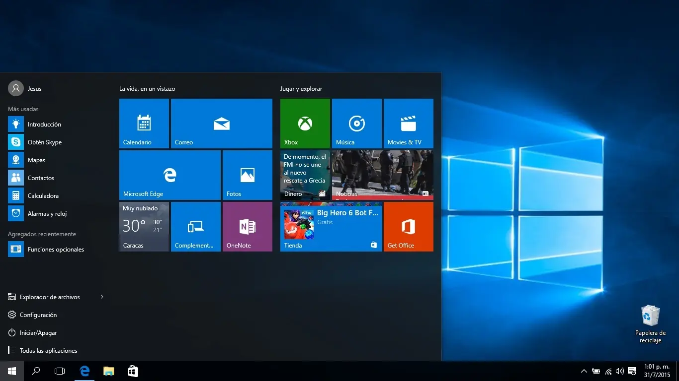
Task: Open the Calendario tile
Action: (144, 123)
